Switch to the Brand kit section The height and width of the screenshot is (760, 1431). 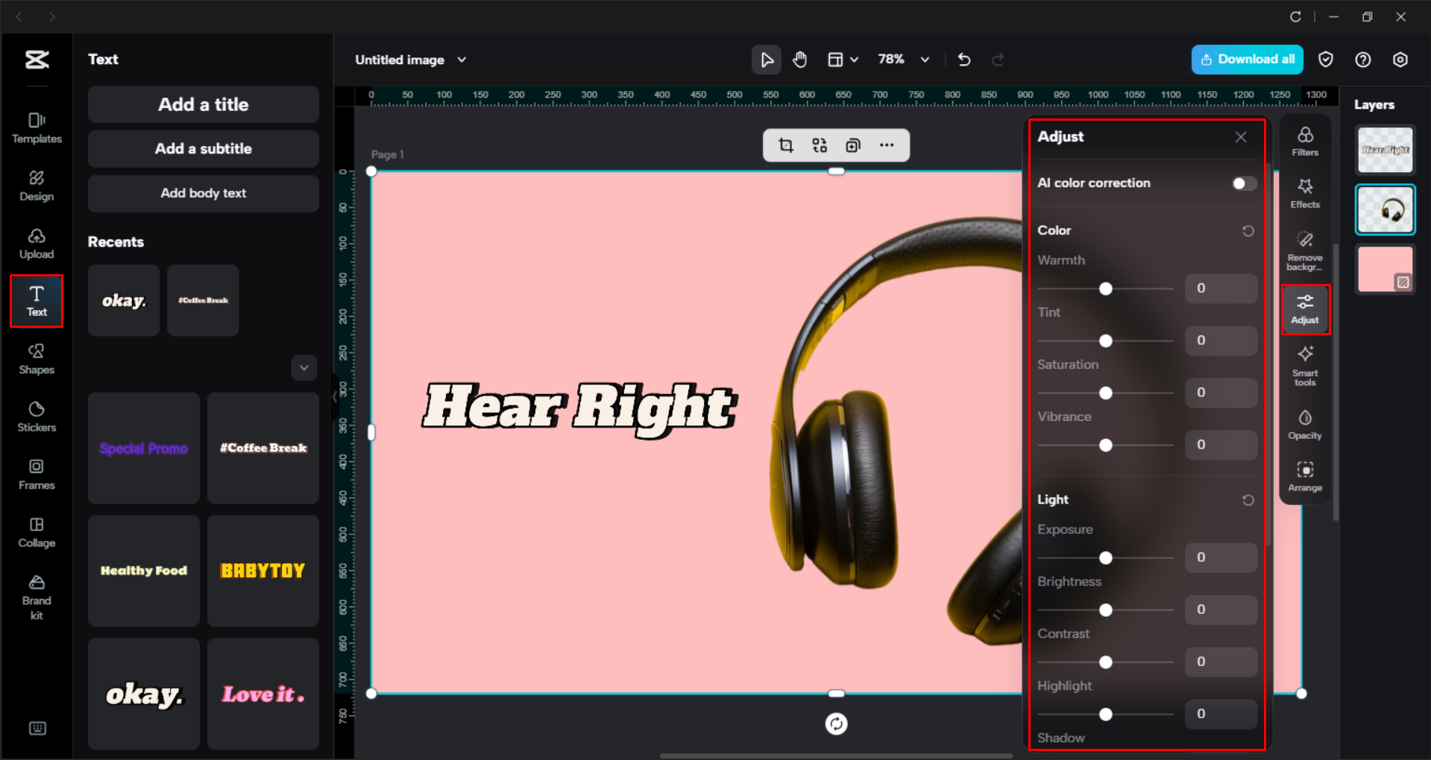click(36, 595)
